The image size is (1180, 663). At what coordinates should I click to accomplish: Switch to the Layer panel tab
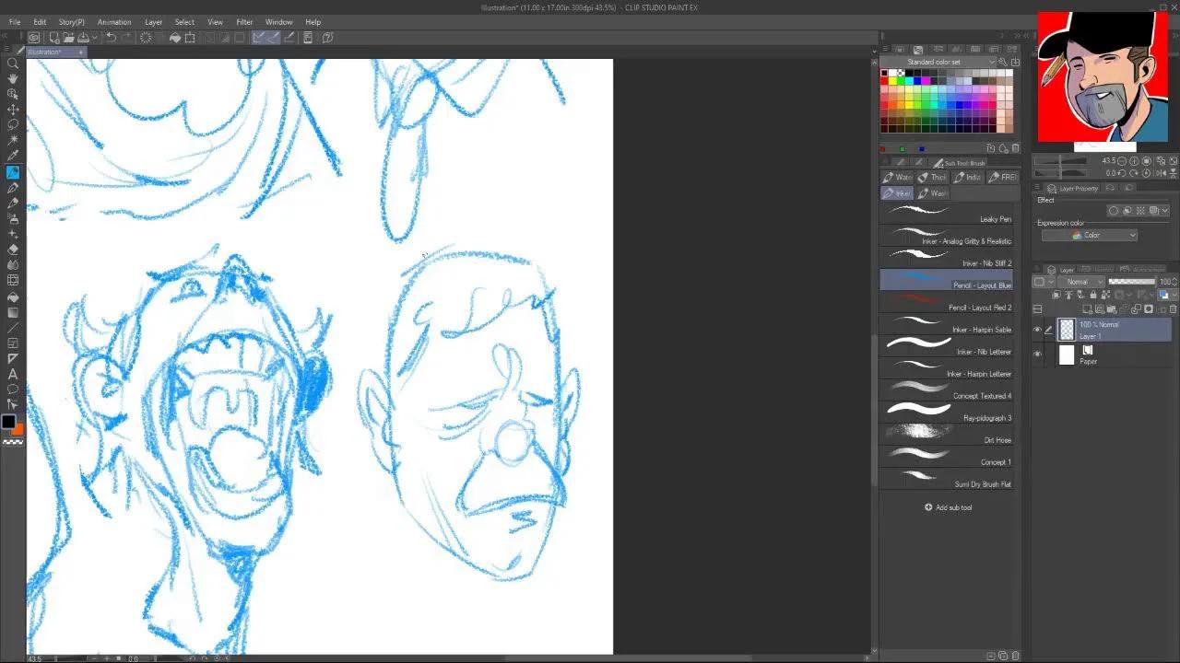pyautogui.click(x=1067, y=269)
